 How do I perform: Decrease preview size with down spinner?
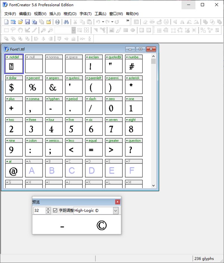(x=48, y=212)
